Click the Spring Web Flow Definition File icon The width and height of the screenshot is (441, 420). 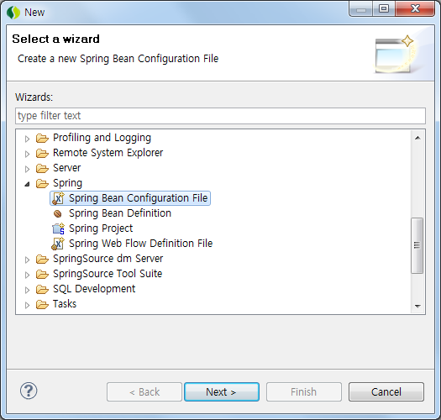tap(58, 244)
